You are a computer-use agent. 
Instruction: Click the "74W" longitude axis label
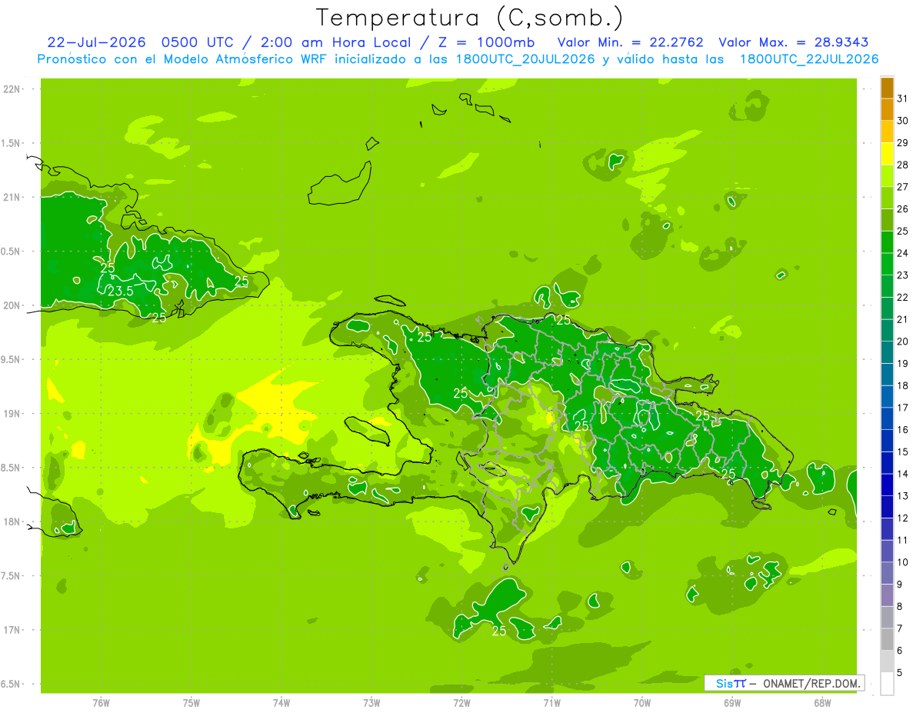(x=282, y=702)
